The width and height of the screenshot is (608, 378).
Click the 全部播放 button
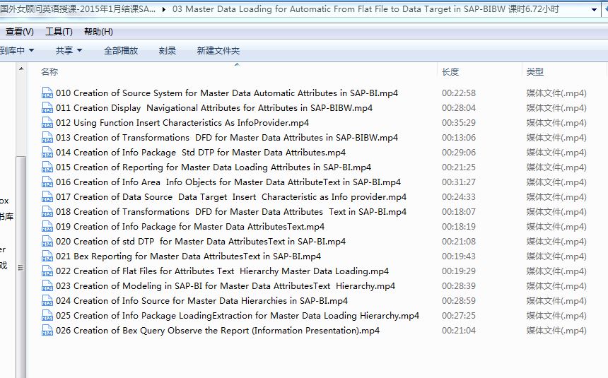(x=121, y=50)
